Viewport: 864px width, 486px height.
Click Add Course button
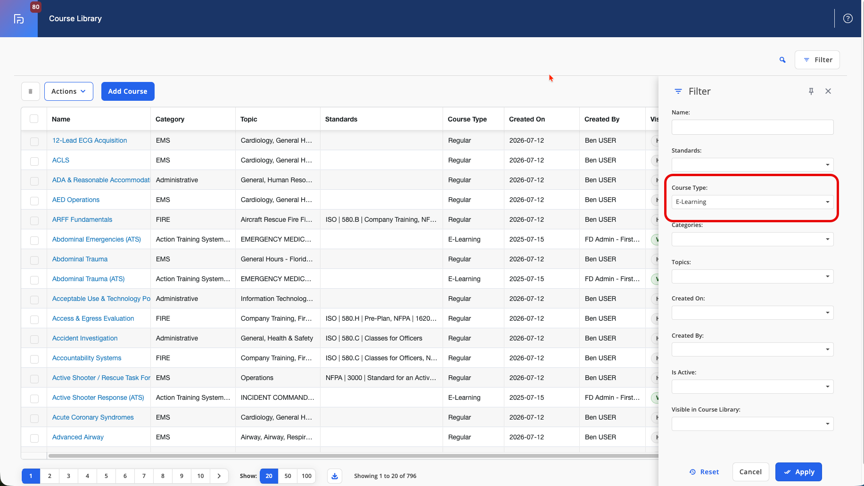[x=128, y=91]
